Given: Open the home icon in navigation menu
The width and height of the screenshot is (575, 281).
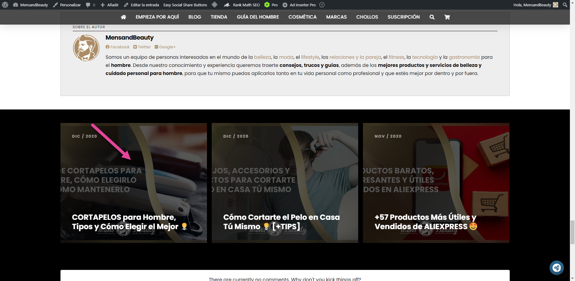Looking at the screenshot, I should [123, 17].
